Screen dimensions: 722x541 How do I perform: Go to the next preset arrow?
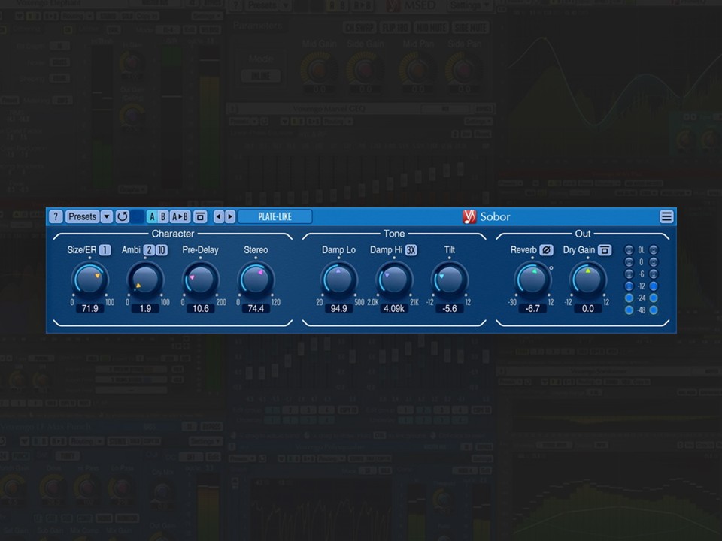click(230, 216)
